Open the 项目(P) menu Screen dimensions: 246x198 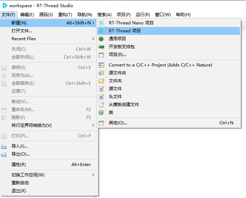tap(124, 15)
